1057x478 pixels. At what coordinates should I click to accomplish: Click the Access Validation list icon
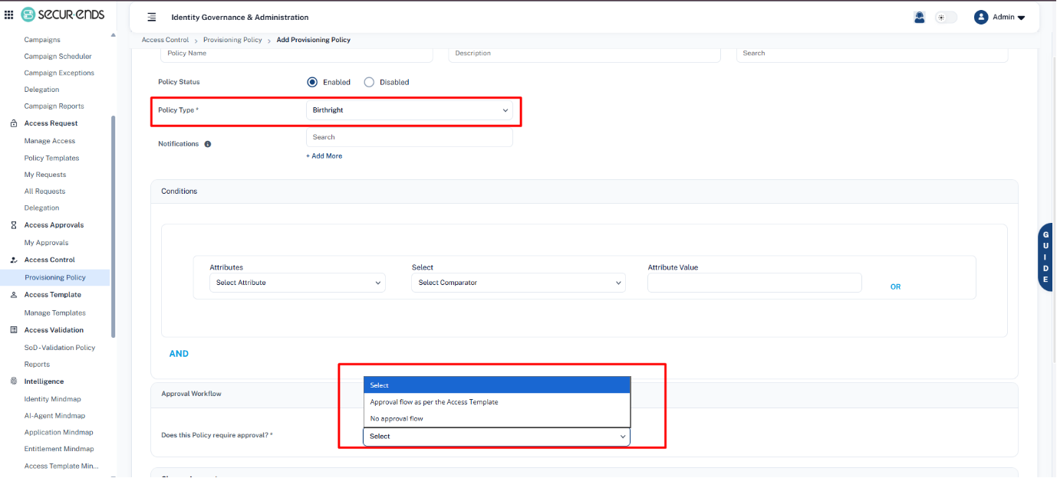[14, 330]
